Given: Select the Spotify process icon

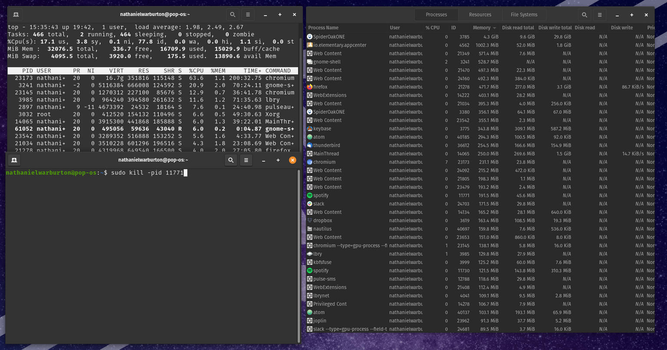Looking at the screenshot, I should 309,195.
